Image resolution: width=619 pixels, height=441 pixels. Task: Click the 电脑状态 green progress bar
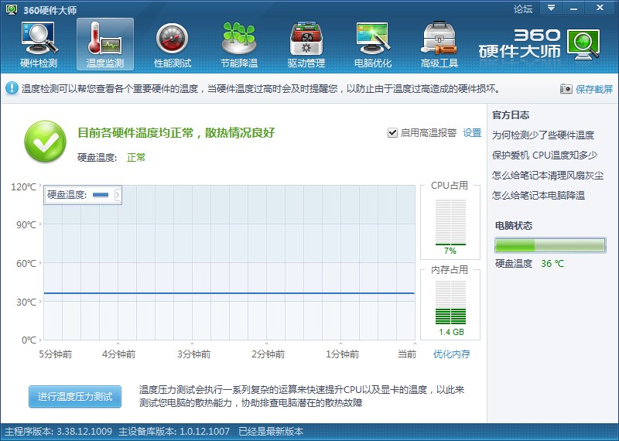tap(550, 245)
